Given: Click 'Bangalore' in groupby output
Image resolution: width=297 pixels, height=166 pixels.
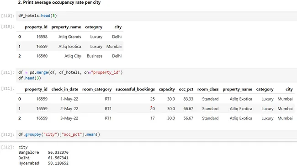Looking at the screenshot, I should pyautogui.click(x=29, y=152).
